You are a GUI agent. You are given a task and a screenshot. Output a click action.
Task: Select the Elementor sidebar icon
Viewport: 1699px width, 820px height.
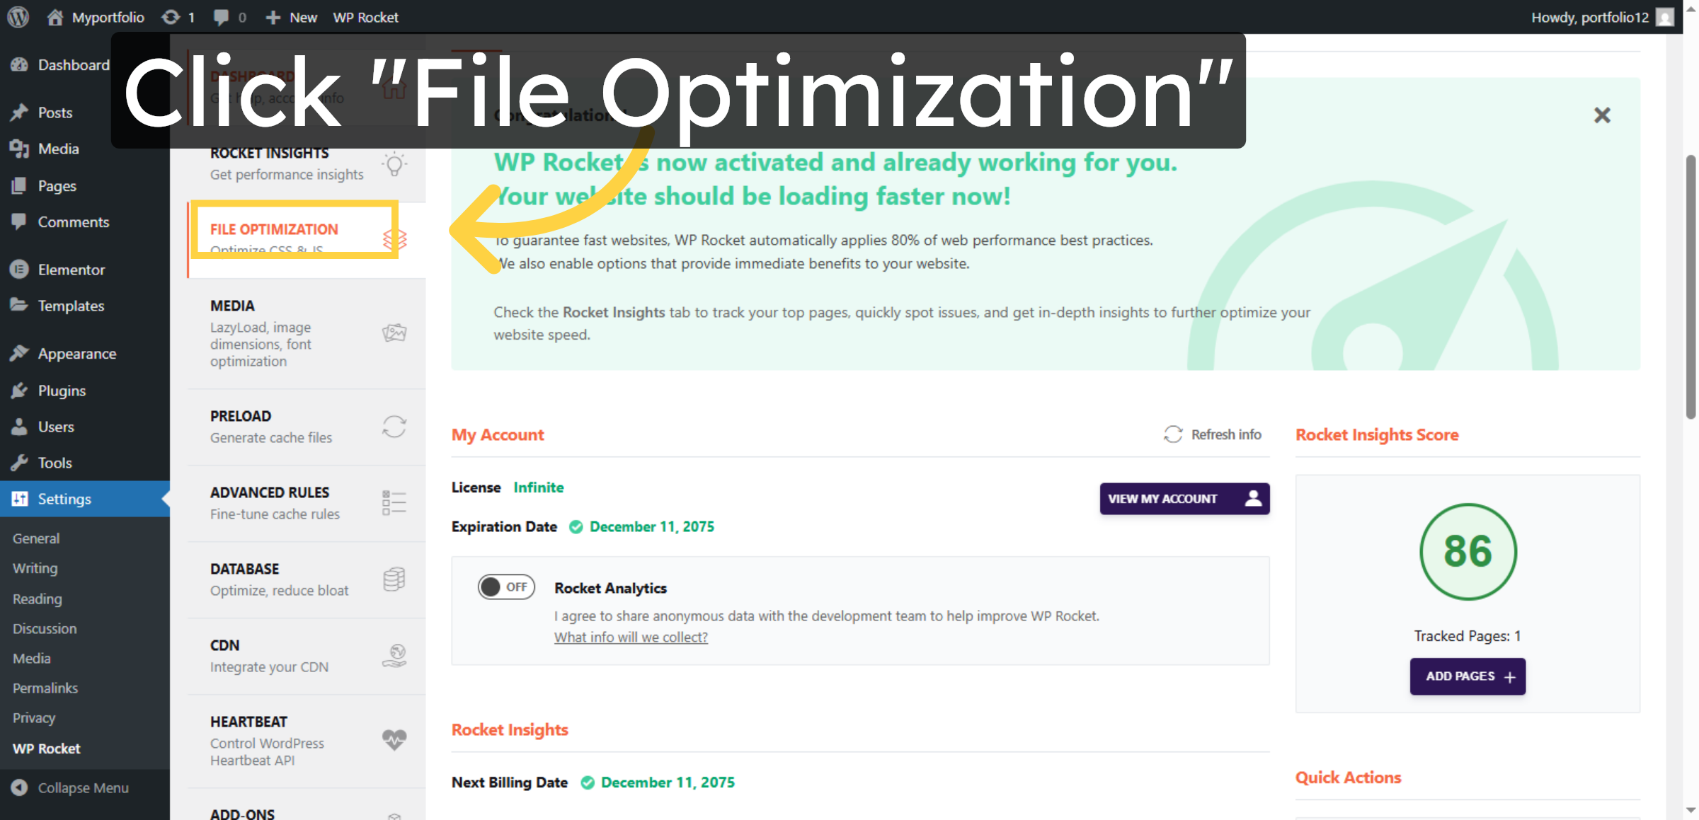click(20, 269)
